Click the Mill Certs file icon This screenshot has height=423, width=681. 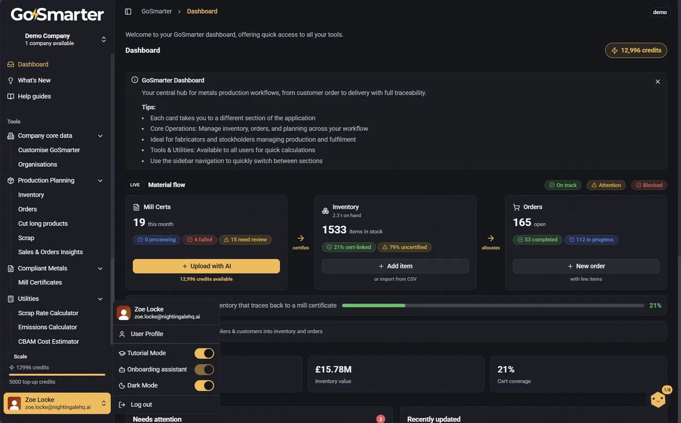point(136,207)
